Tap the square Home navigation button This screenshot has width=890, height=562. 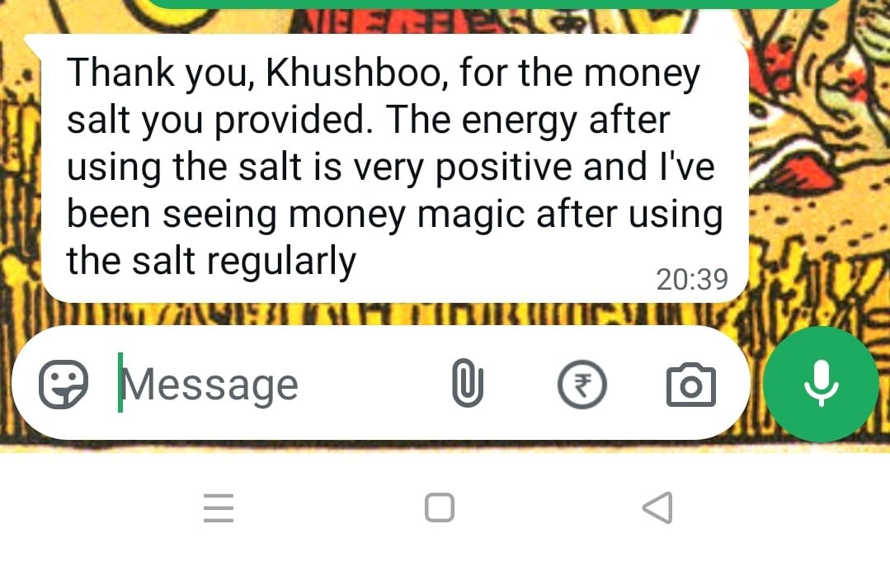tap(440, 508)
